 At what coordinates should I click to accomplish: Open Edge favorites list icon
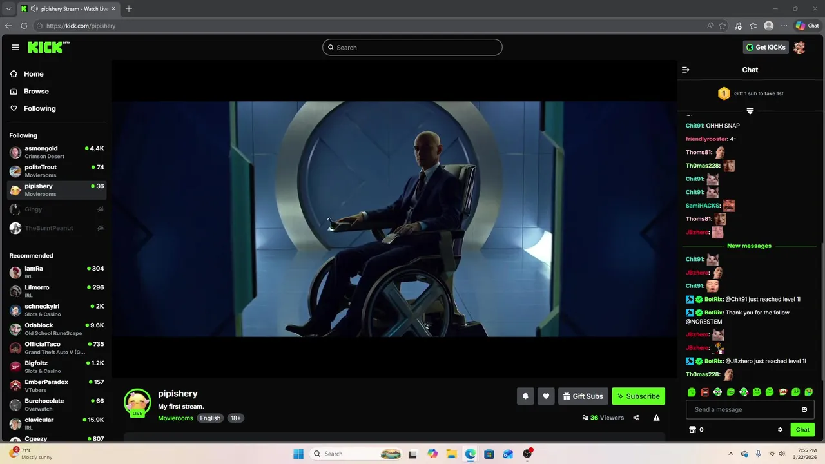tap(753, 26)
